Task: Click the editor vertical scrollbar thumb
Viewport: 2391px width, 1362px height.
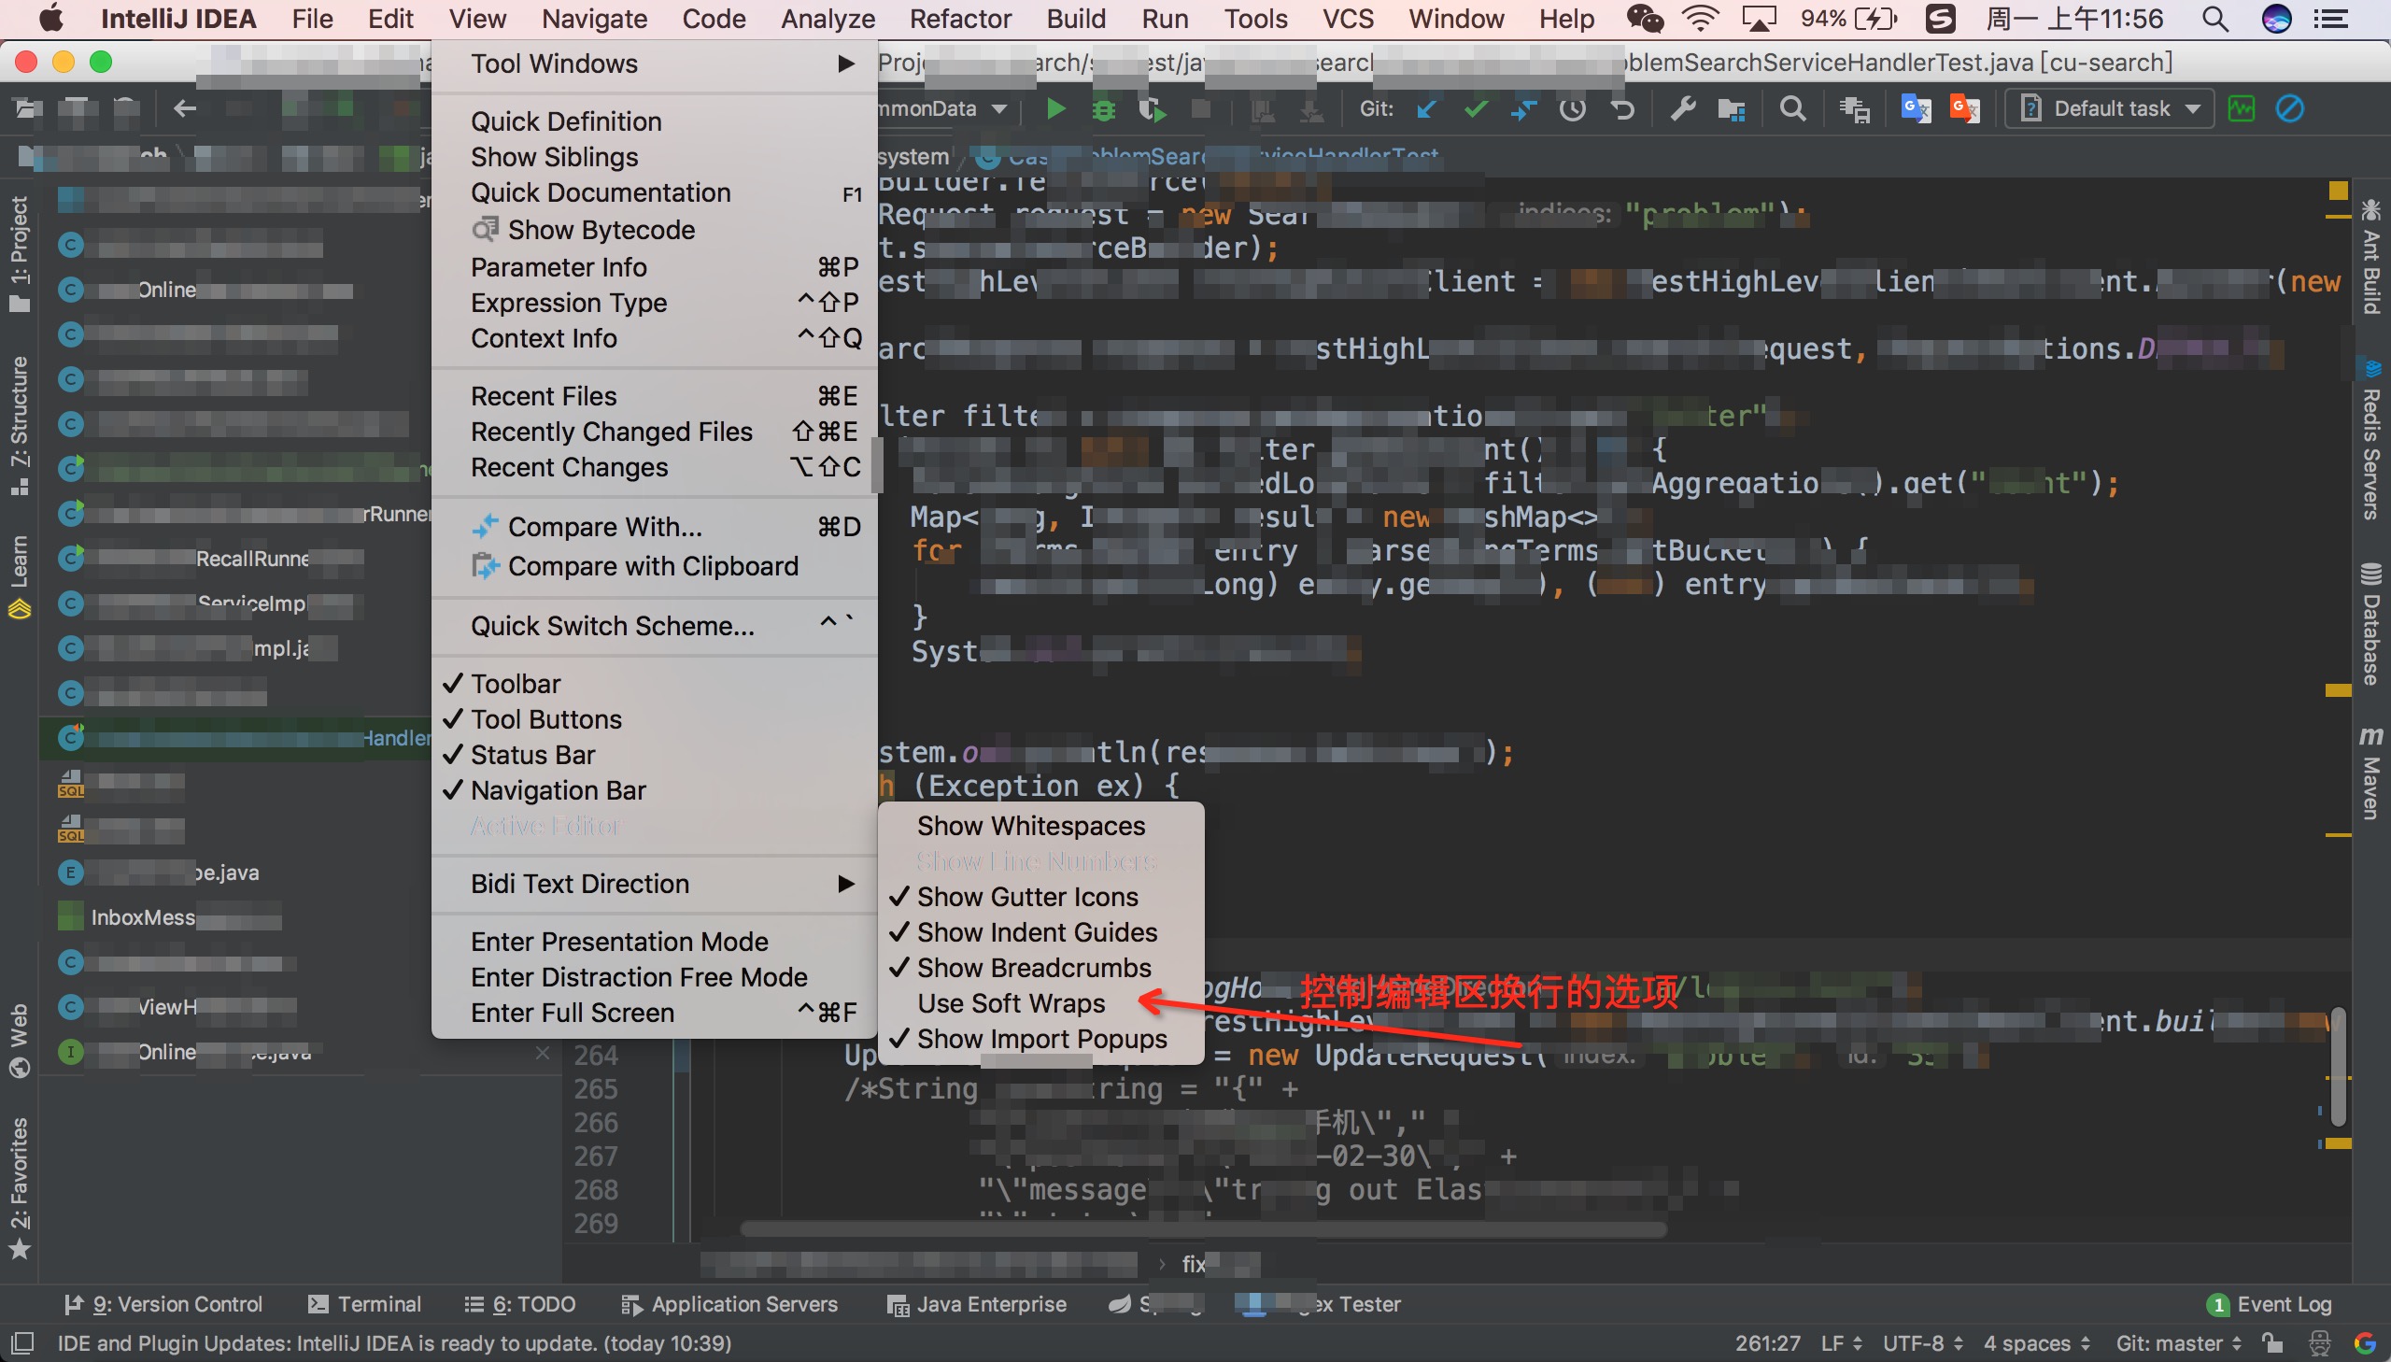Action: (x=2338, y=1067)
